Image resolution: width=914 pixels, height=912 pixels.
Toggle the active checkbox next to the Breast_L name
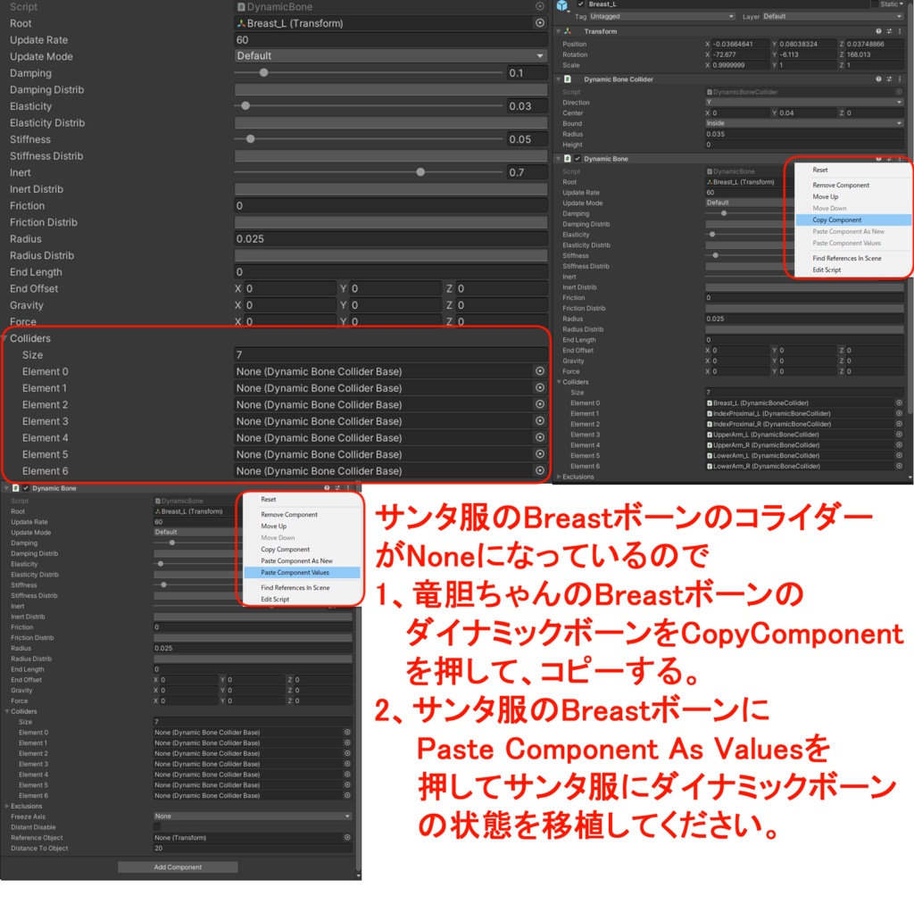(x=580, y=4)
